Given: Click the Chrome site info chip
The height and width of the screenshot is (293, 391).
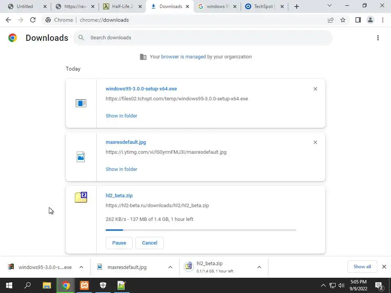Looking at the screenshot, I should pos(59,20).
